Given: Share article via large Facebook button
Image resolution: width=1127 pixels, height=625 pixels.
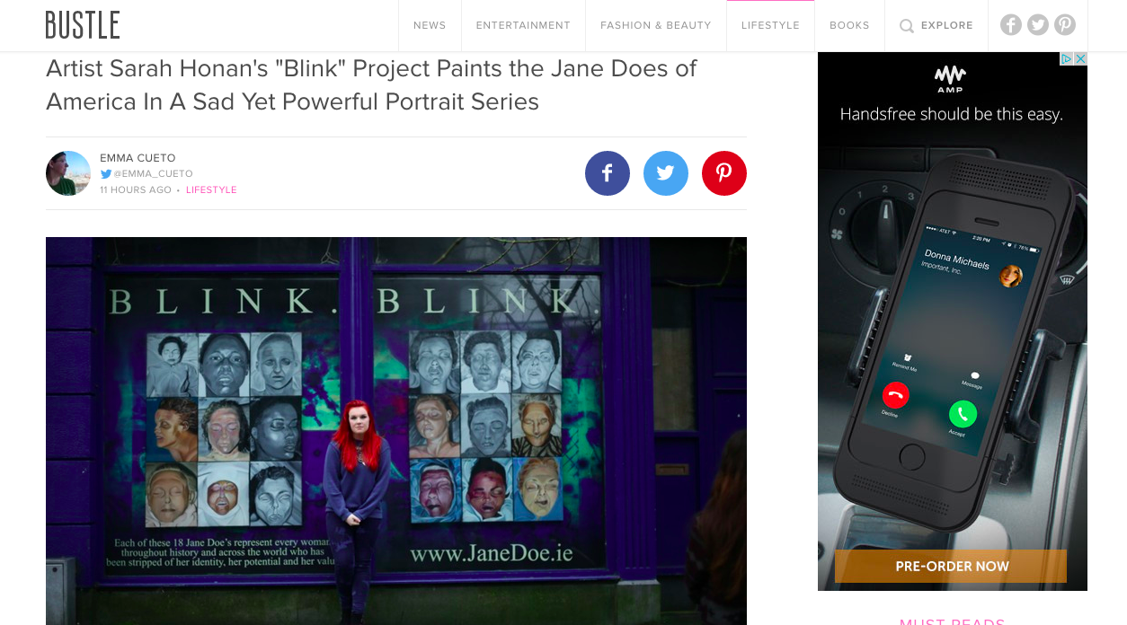Looking at the screenshot, I should (608, 173).
